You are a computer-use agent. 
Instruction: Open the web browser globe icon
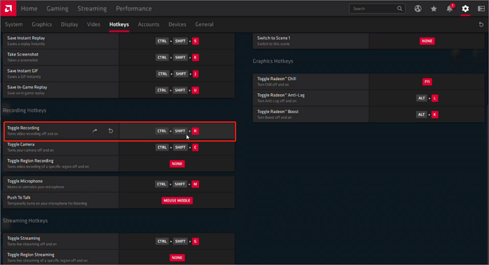tap(418, 9)
